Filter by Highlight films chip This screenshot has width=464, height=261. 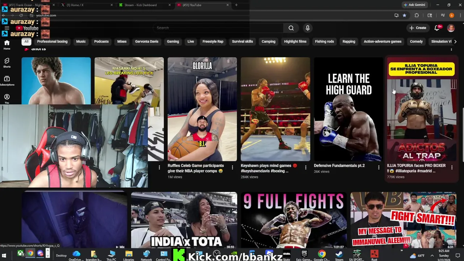tap(295, 41)
